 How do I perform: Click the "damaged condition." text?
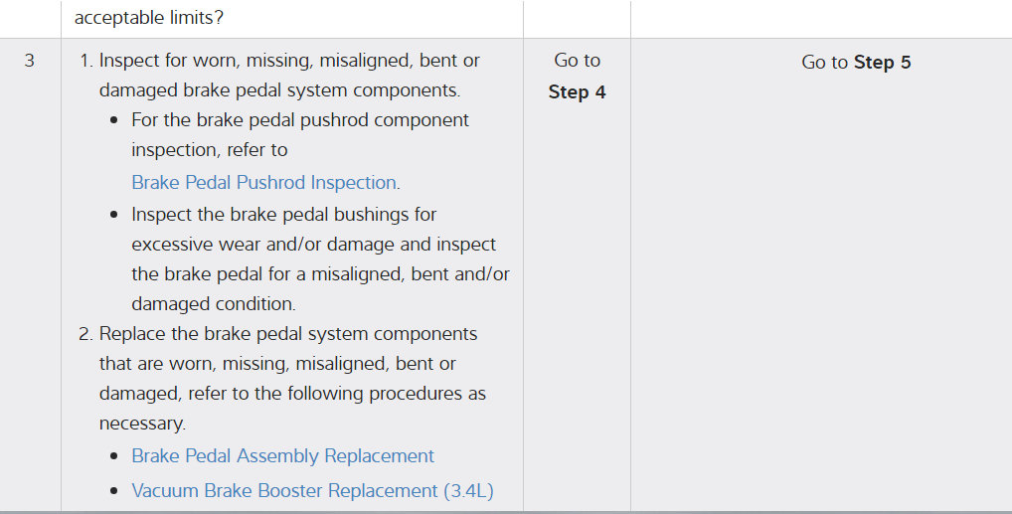[213, 304]
